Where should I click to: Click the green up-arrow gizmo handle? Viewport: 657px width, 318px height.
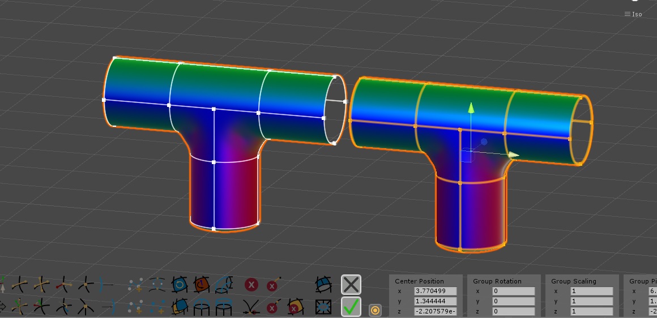pyautogui.click(x=471, y=108)
